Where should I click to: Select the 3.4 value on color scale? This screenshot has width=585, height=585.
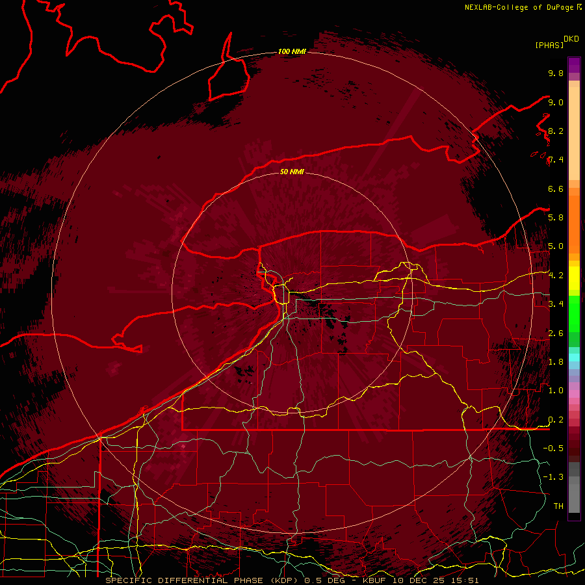[556, 304]
